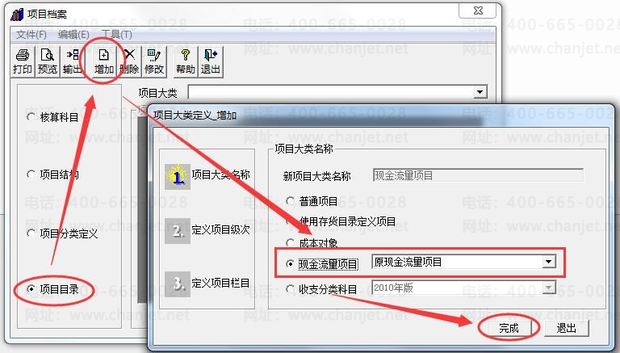Select the 项目目录 radio option
Image resolution: width=620 pixels, height=353 pixels.
point(31,289)
